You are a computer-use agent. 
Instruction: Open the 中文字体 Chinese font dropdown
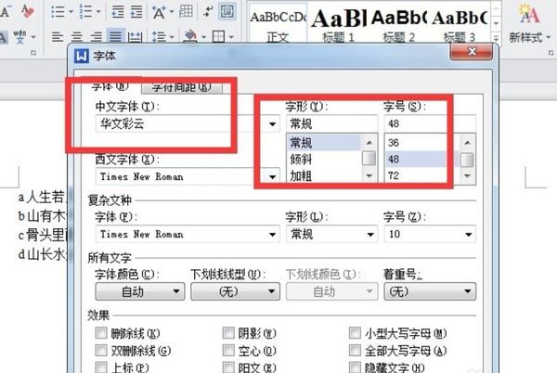point(273,123)
